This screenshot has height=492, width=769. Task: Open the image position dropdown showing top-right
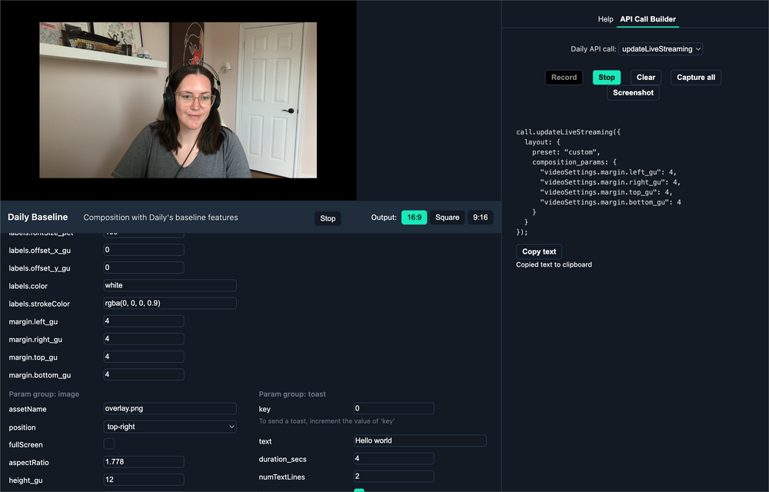(x=169, y=427)
